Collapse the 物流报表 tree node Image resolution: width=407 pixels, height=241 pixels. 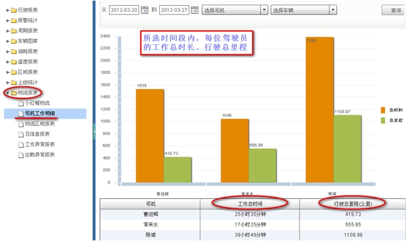click(x=8, y=93)
